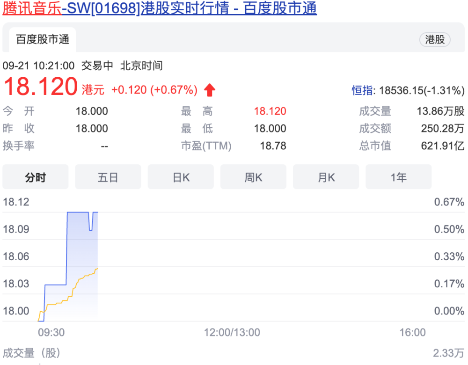Image resolution: width=468 pixels, height=365 pixels.
Task: Click the Hang Seng value 18536.15(-1.31%)
Action: coord(422,90)
